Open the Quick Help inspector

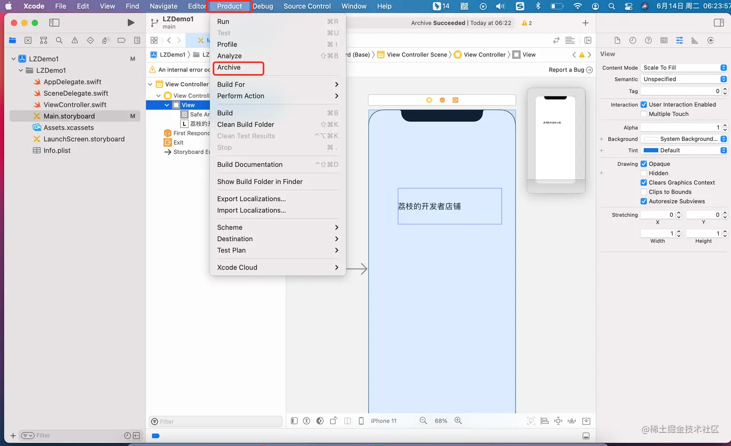pyautogui.click(x=648, y=40)
